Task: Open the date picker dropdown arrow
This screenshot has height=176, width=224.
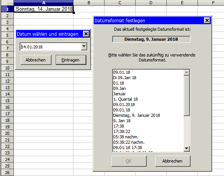Action: [84, 46]
